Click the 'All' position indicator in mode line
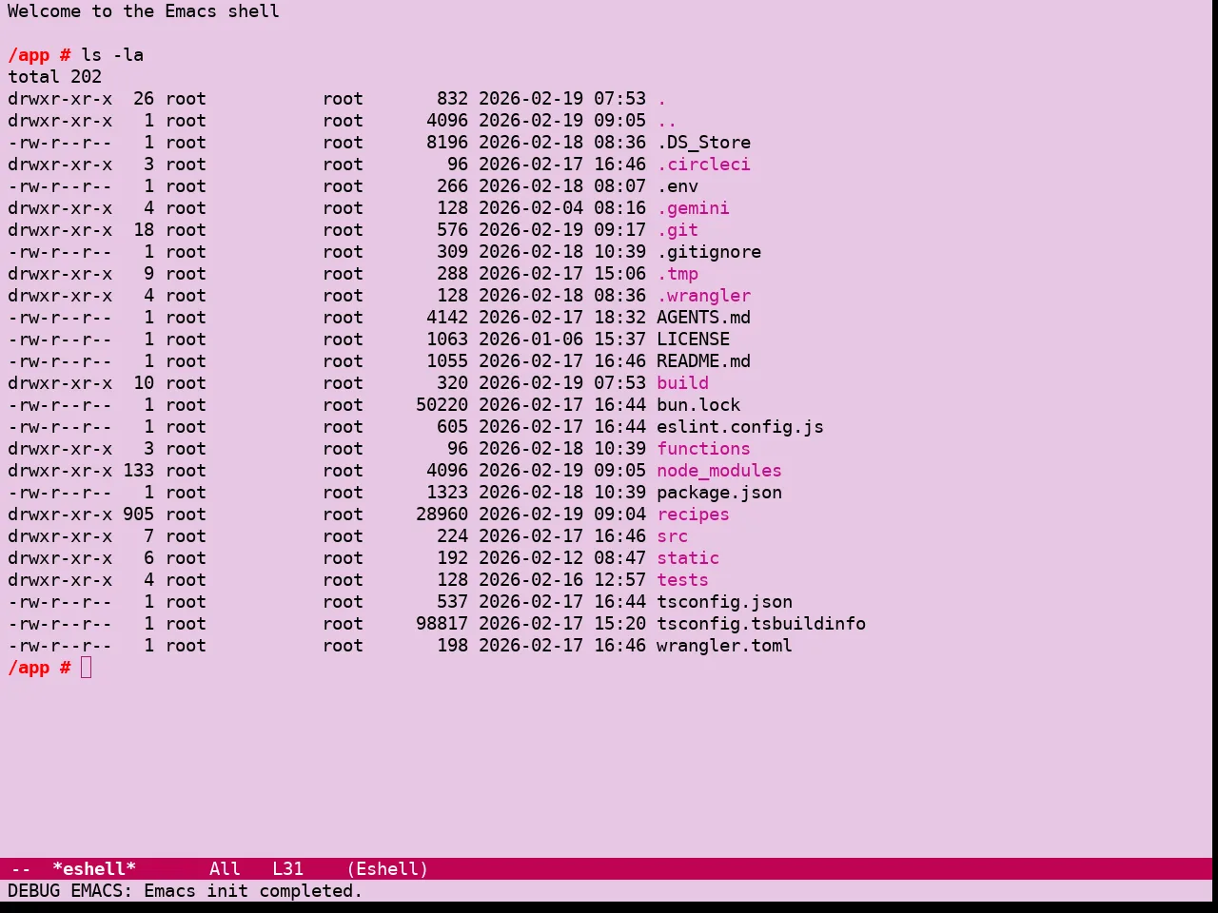Viewport: 1218px width, 913px height. [x=225, y=869]
